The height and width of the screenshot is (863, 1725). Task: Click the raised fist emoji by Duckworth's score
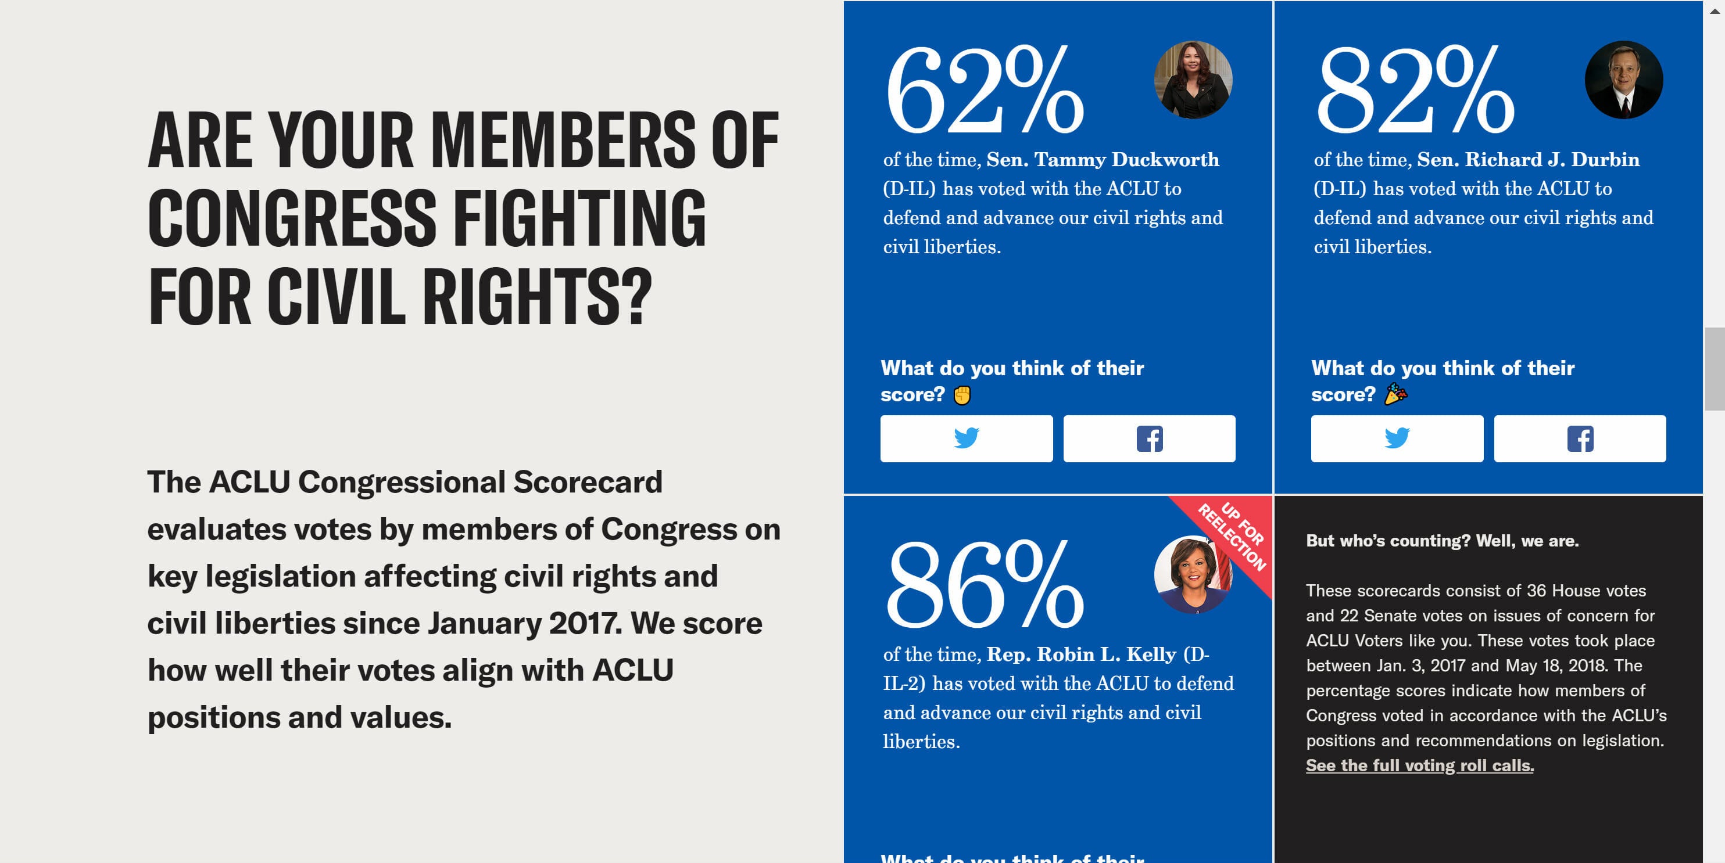pos(962,395)
